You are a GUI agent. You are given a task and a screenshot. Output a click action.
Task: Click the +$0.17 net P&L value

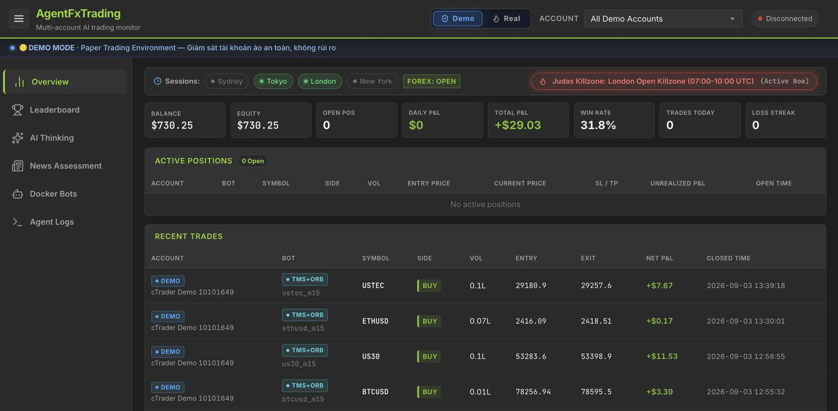pyautogui.click(x=659, y=321)
